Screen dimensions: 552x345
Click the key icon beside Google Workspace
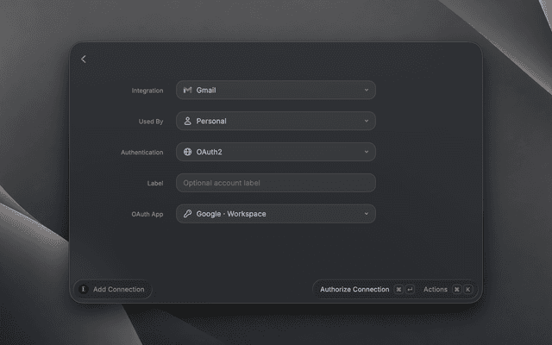[x=187, y=214]
